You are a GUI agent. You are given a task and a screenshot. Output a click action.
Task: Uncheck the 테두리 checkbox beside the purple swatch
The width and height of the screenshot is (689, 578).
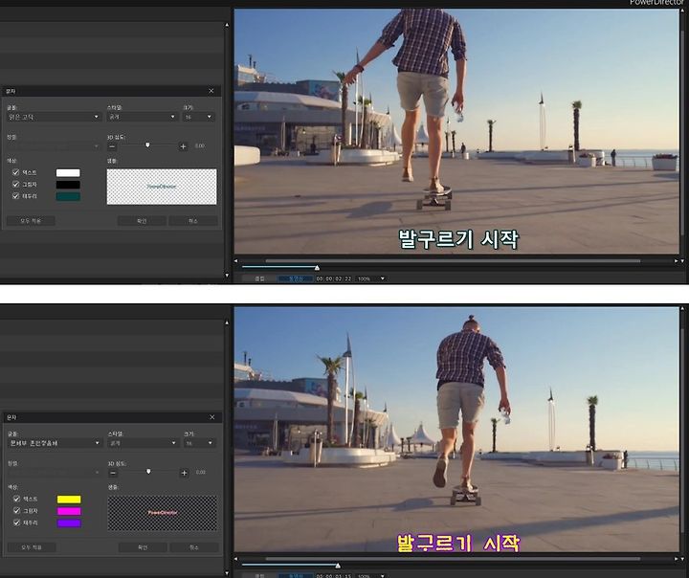pyautogui.click(x=16, y=522)
